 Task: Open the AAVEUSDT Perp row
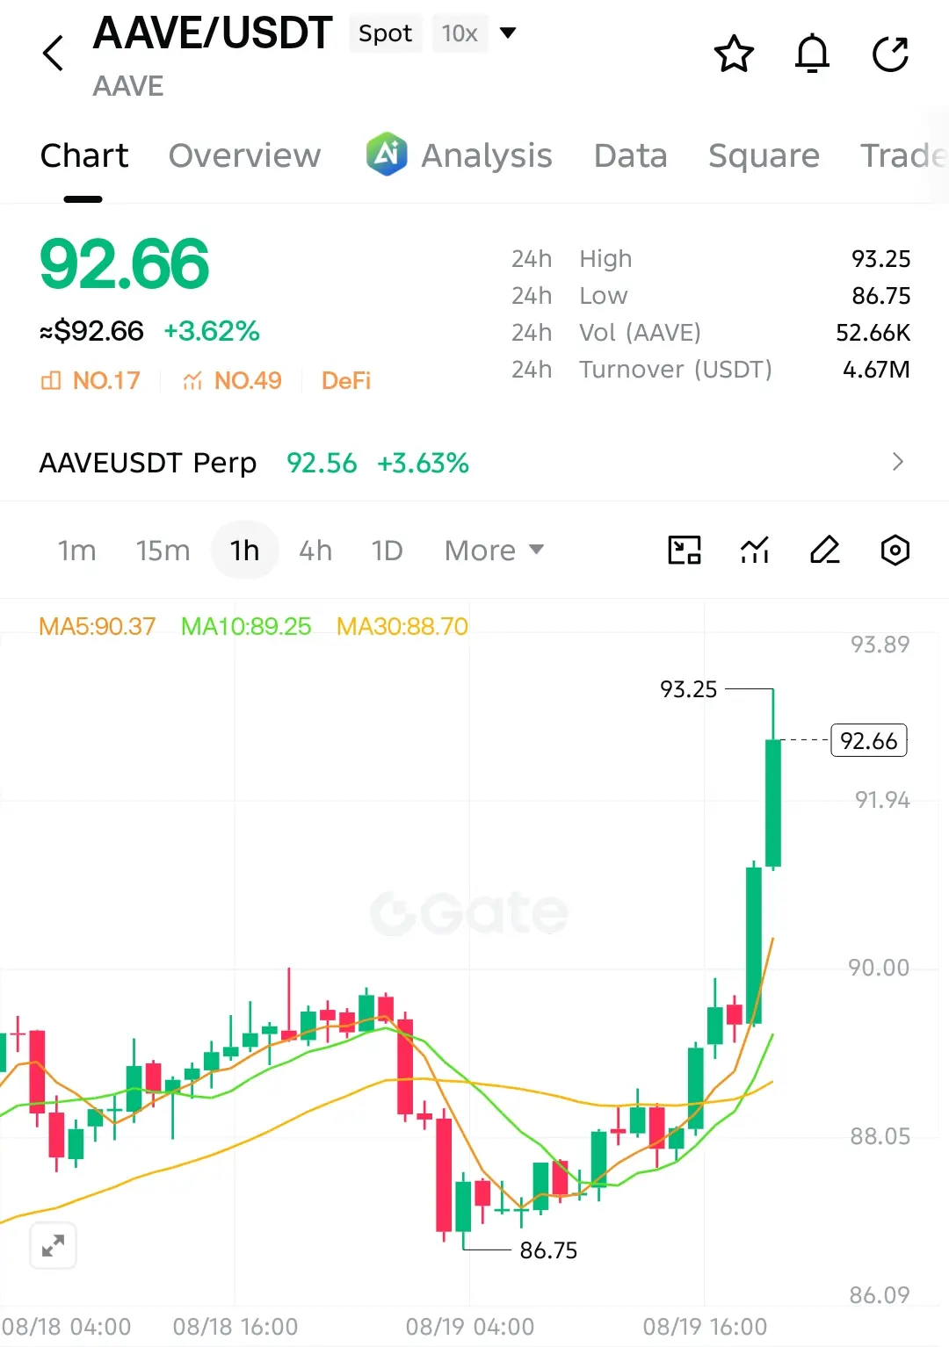(x=474, y=462)
